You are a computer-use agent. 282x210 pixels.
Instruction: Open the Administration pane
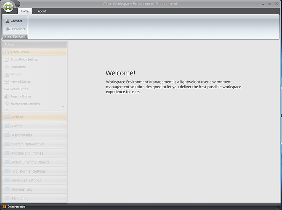[x=34, y=189]
